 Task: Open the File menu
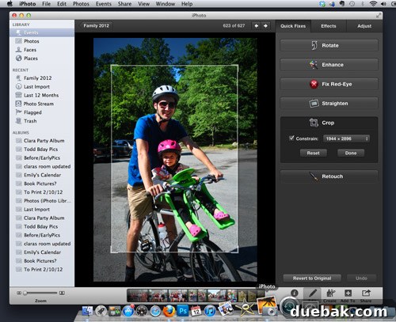[x=46, y=4]
